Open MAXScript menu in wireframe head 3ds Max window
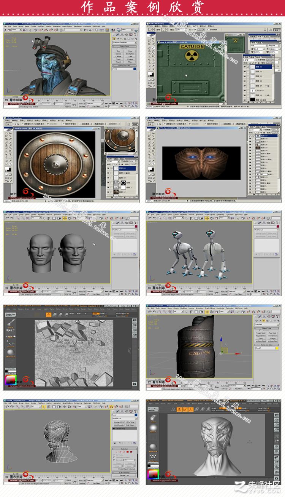The image size is (285, 497). 96,403
